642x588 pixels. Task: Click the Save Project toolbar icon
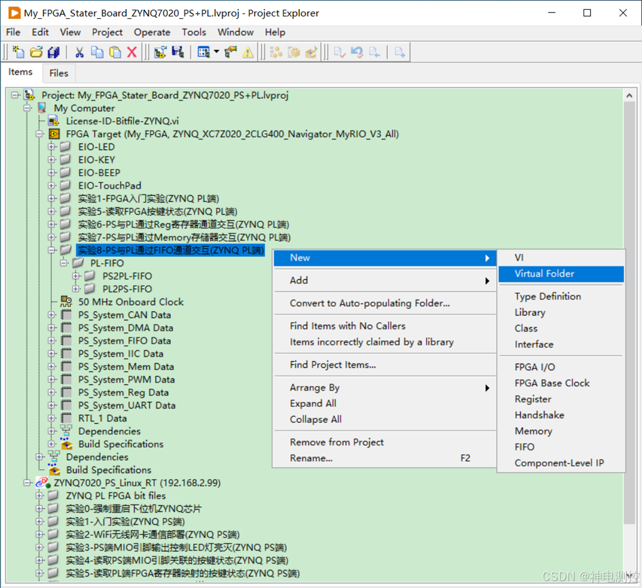click(178, 52)
